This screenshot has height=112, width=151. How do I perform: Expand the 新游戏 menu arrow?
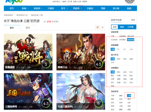(42, 8)
